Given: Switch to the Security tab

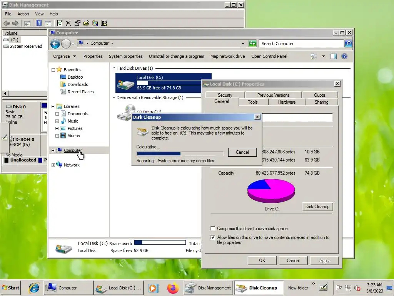Looking at the screenshot, I should coord(225,95).
